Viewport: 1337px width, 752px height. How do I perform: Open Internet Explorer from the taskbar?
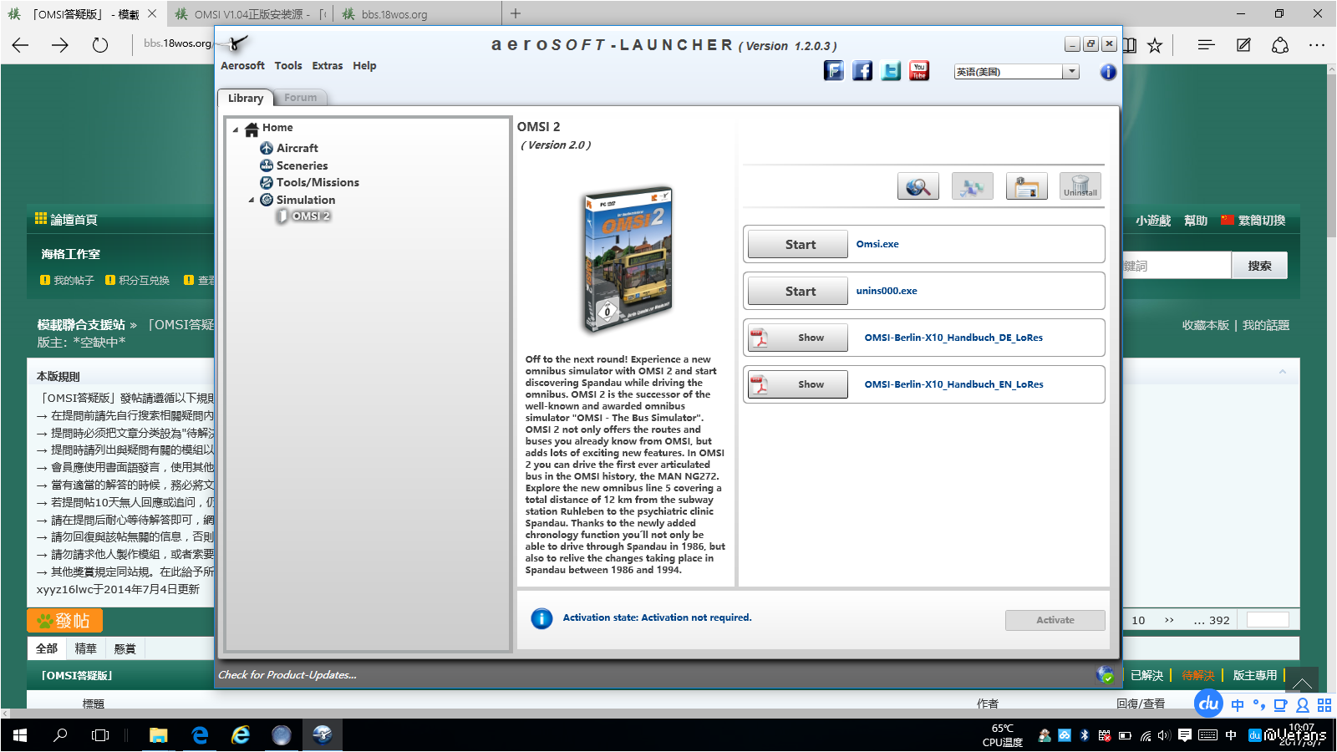241,735
